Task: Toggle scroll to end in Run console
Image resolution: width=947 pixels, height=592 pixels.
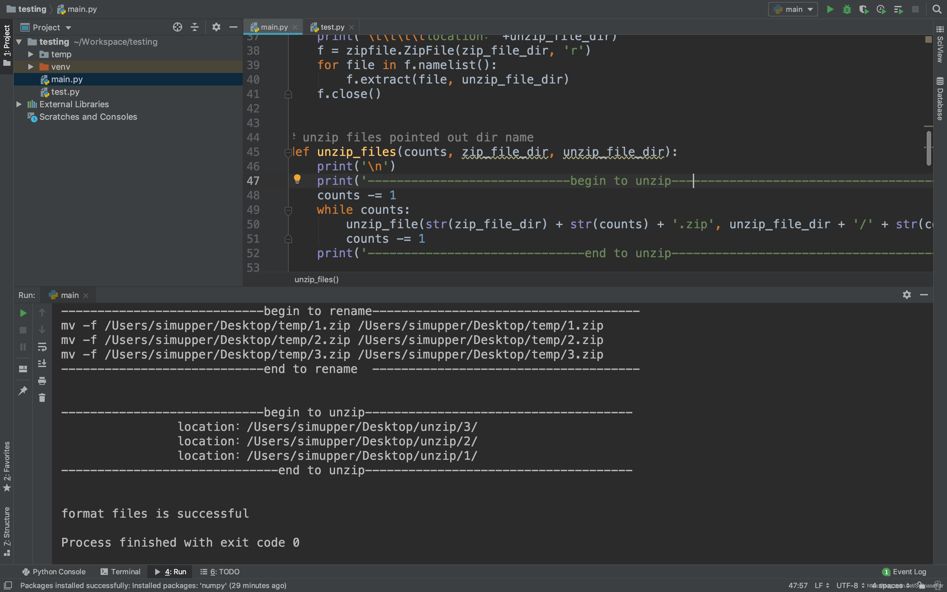Action: coord(42,364)
